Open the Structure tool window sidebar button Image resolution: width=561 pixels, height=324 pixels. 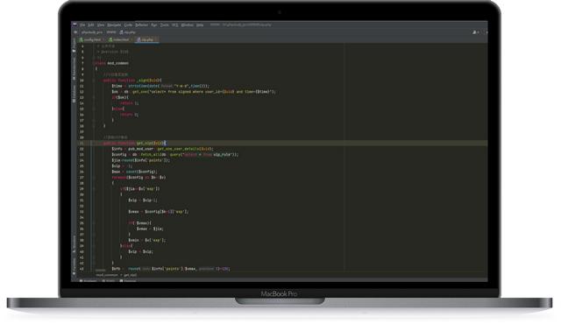pos(74,244)
